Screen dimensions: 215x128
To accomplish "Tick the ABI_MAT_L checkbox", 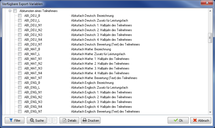I will tap(20, 54).
